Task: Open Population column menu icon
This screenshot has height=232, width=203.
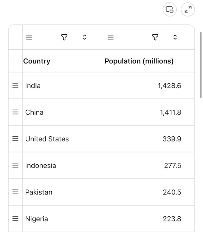Action: pos(111,37)
